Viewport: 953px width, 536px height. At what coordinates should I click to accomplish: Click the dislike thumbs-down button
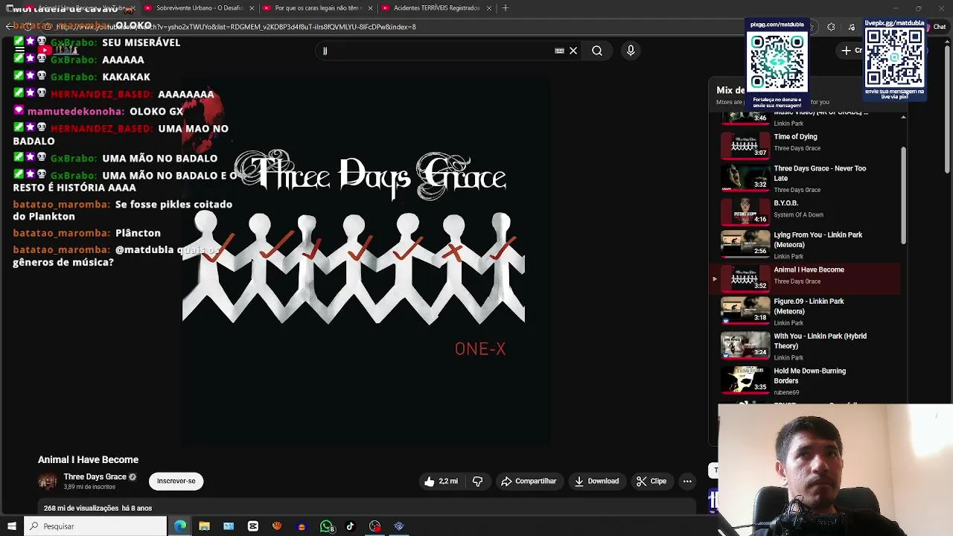(477, 482)
